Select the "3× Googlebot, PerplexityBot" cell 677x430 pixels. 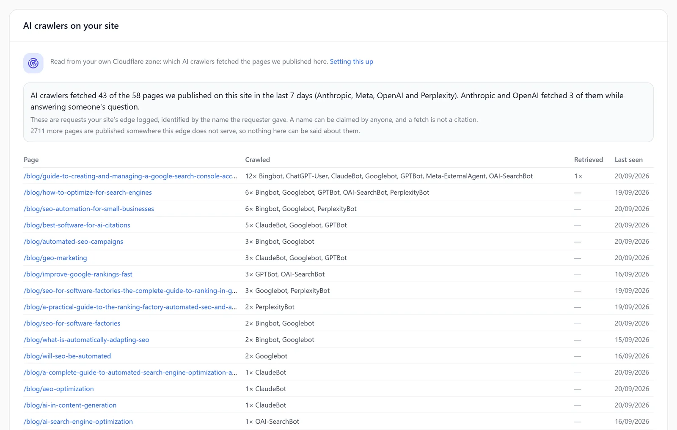[287, 291]
